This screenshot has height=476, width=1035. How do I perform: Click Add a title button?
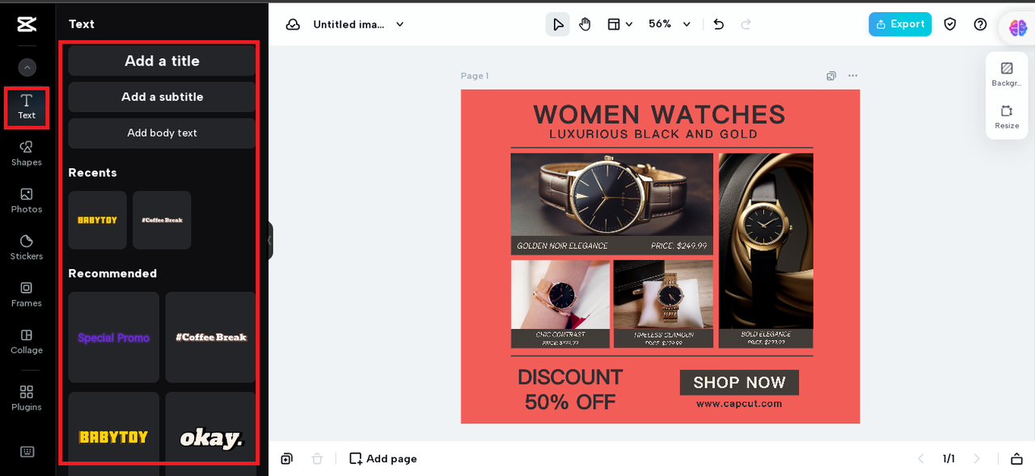pyautogui.click(x=162, y=61)
